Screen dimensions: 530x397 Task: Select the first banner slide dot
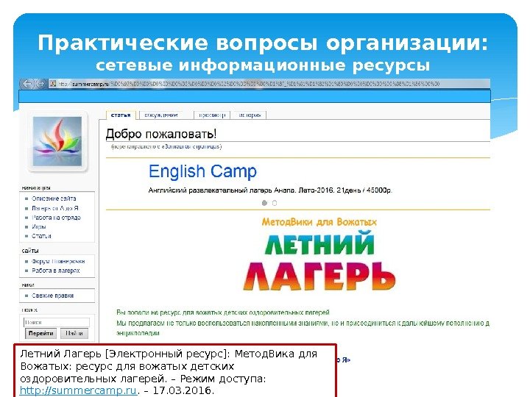(265, 203)
